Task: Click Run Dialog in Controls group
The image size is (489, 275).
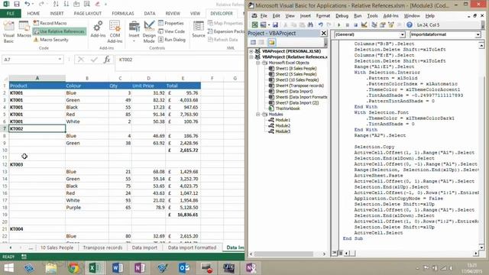Action: click(172, 40)
